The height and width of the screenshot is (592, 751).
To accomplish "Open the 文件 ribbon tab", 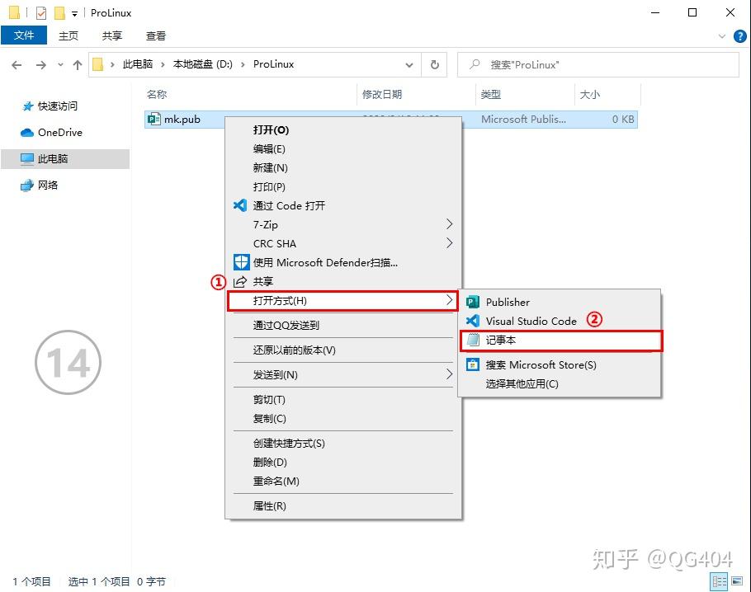I will [x=24, y=35].
